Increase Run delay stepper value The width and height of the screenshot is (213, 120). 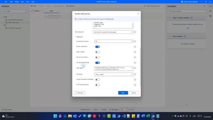point(127,109)
